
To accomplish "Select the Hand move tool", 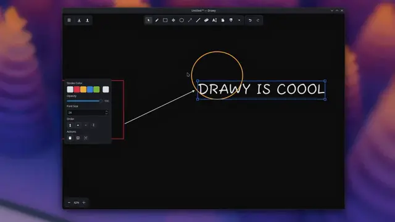I will pyautogui.click(x=223, y=20).
